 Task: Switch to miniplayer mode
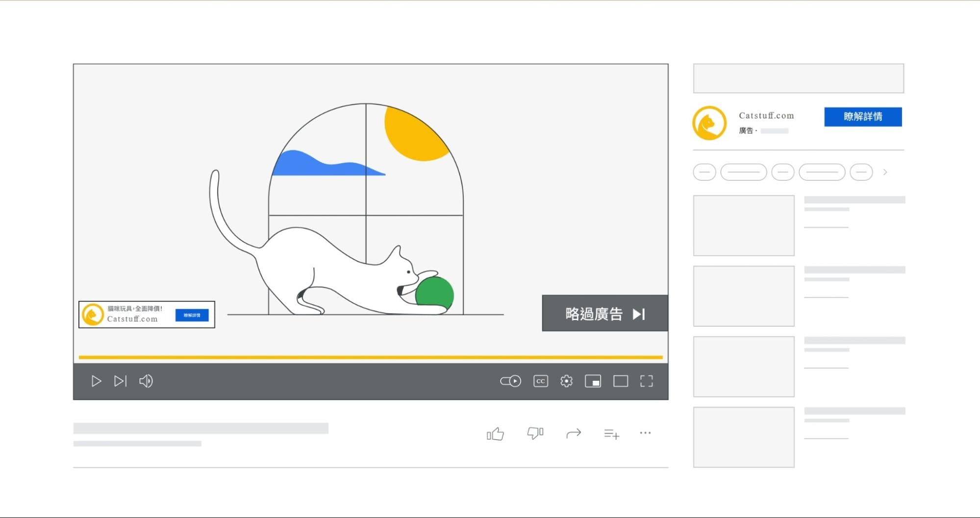click(593, 381)
